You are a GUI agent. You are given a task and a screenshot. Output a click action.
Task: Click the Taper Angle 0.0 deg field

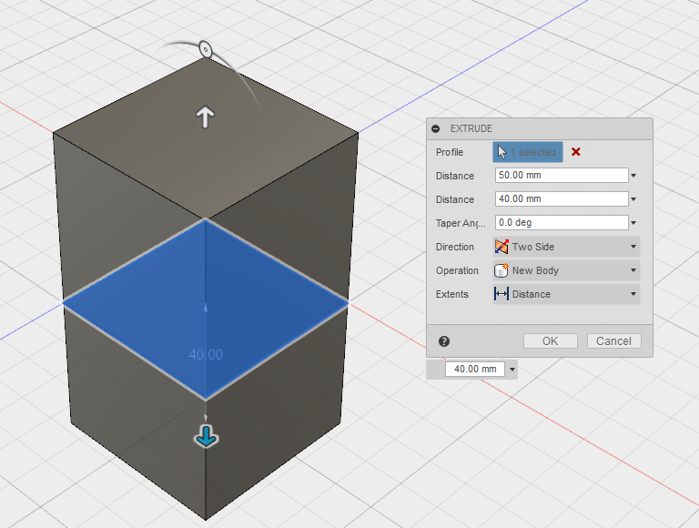[x=562, y=222]
